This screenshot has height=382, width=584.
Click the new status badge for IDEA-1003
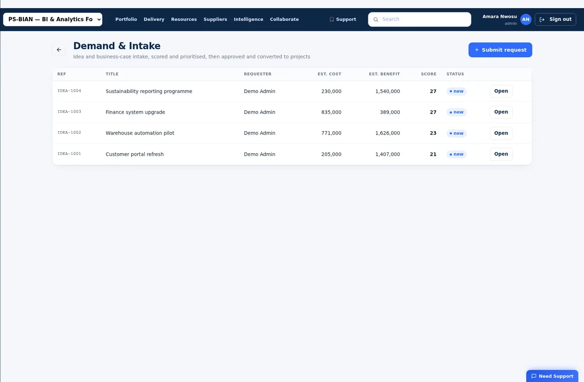(x=456, y=112)
